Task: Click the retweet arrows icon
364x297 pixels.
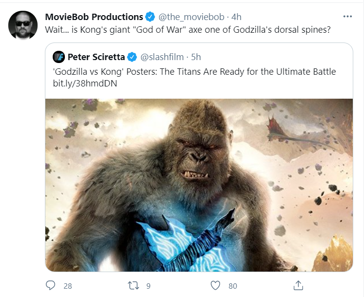Action: 134,285
